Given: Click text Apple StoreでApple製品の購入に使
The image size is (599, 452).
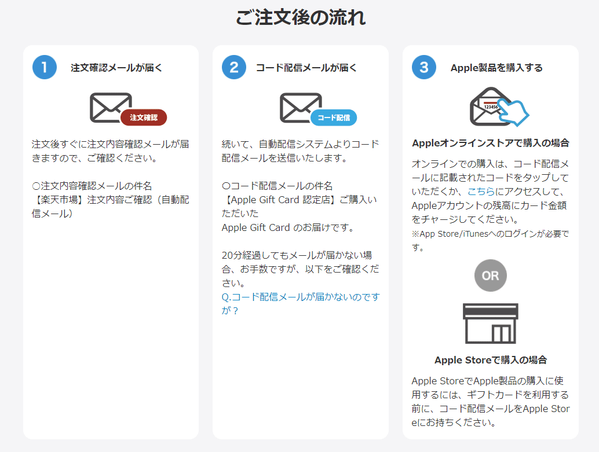Looking at the screenshot, I should [487, 381].
